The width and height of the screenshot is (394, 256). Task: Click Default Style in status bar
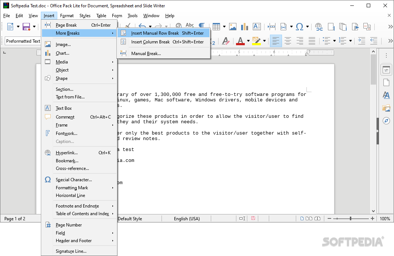[x=130, y=218]
